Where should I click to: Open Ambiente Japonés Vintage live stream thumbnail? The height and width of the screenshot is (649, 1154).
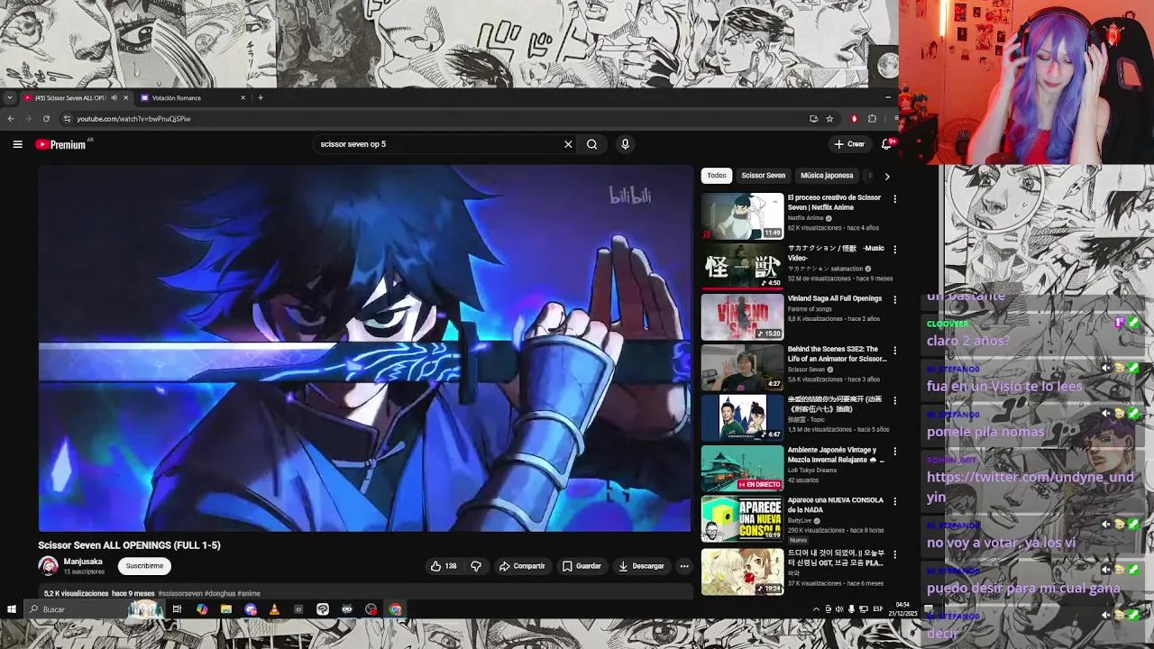coord(743,469)
